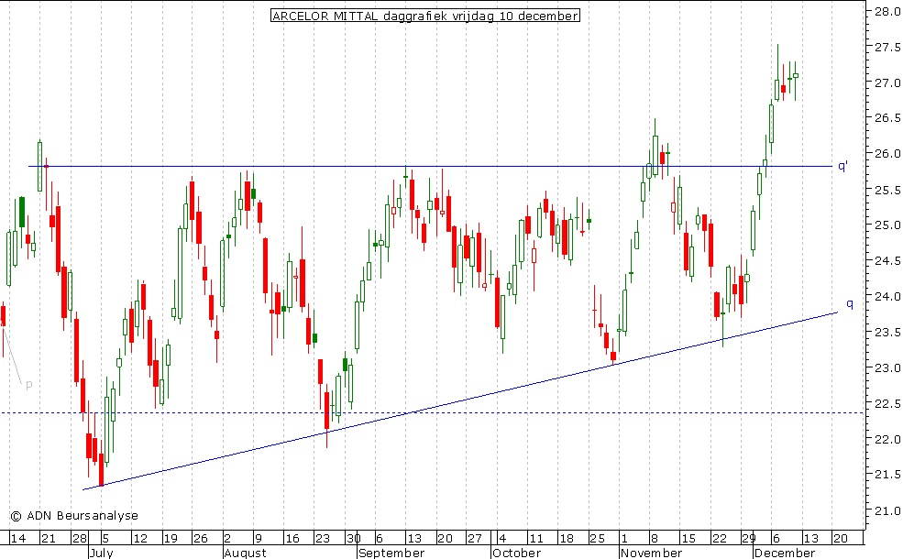Click date label 9 in August
The width and height of the screenshot is (903, 559).
pyautogui.click(x=258, y=538)
